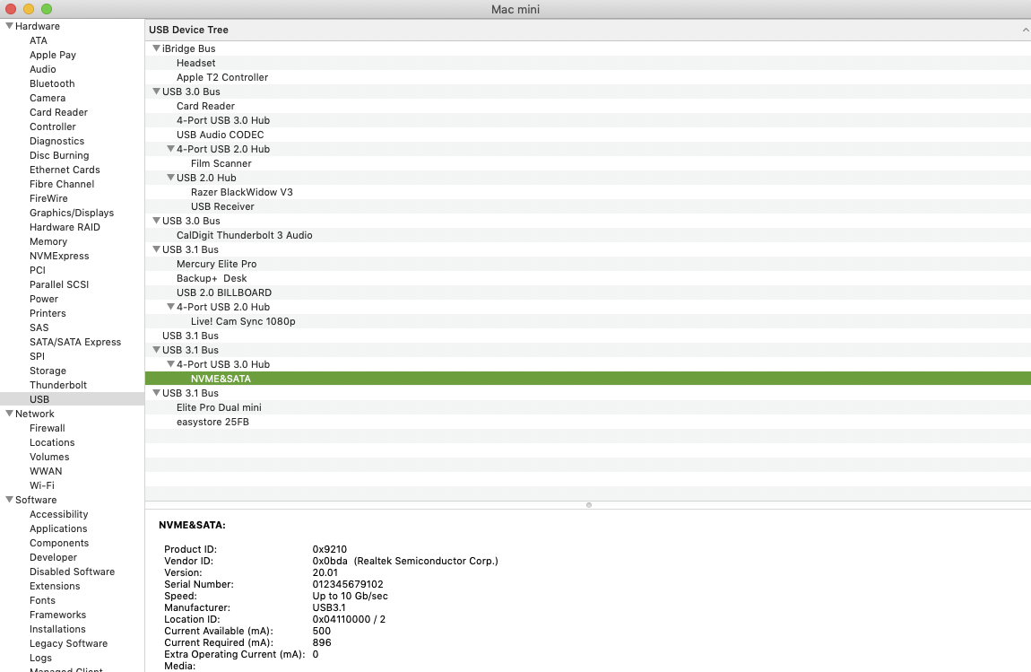Screen dimensions: 1031x672
Task: Open Diagnostics in the sidebar
Action: point(56,141)
